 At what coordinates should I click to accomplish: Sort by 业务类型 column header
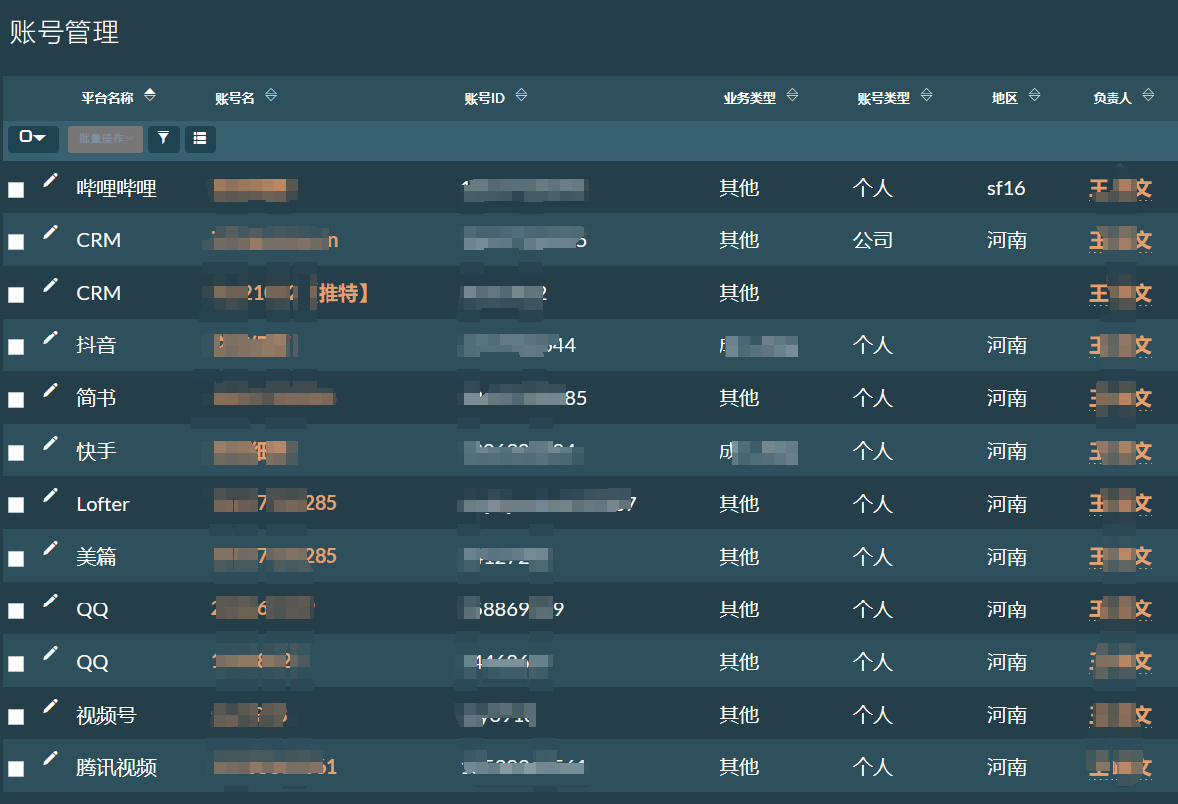click(792, 95)
